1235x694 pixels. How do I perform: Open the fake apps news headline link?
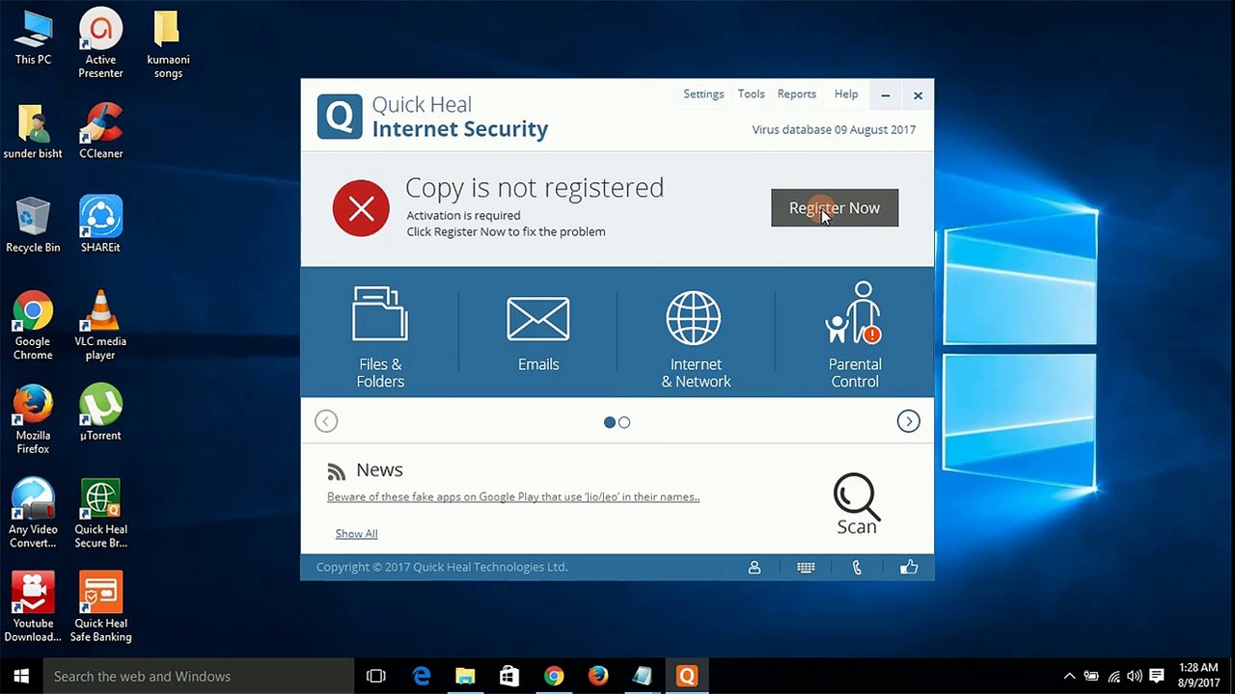click(513, 497)
